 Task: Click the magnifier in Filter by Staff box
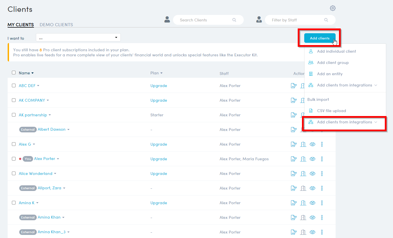click(x=326, y=20)
